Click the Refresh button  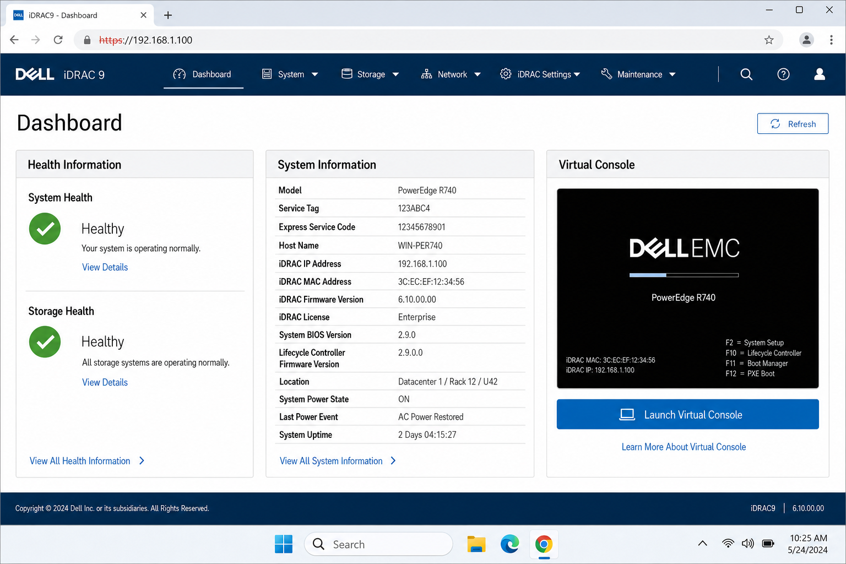(793, 124)
